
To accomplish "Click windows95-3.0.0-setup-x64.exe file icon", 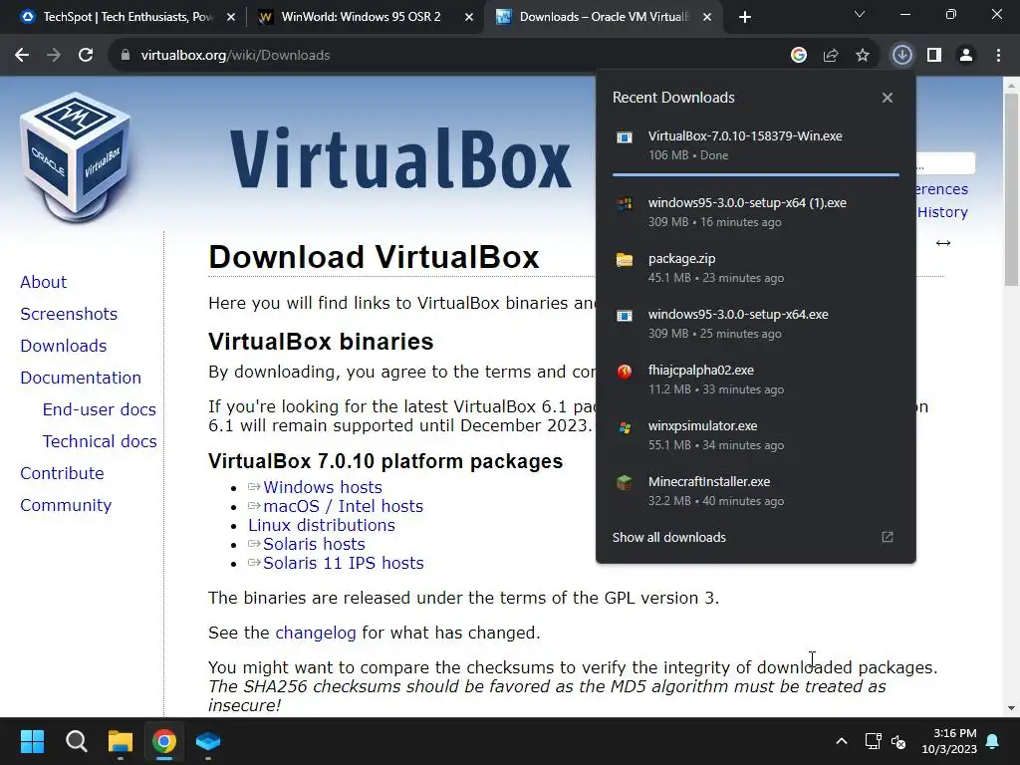I will click(625, 316).
